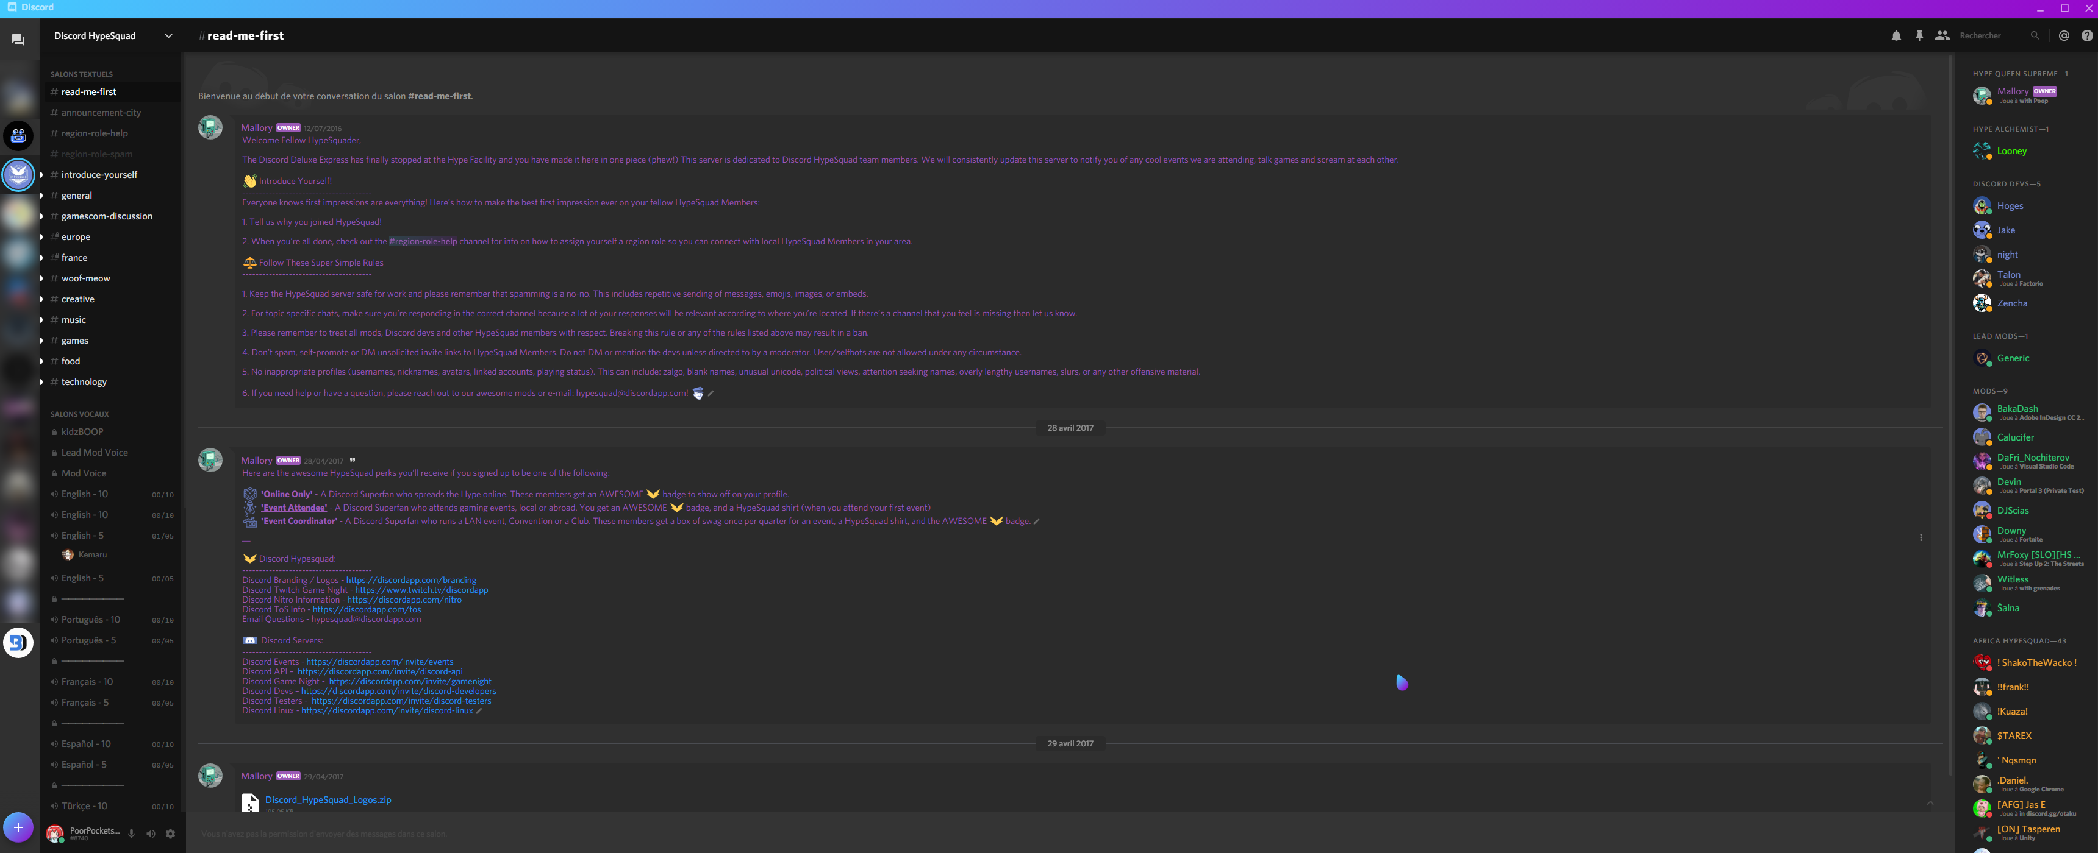2098x853 pixels.
Task: Open Discord HypeSquad server dropdown menu
Action: click(168, 36)
